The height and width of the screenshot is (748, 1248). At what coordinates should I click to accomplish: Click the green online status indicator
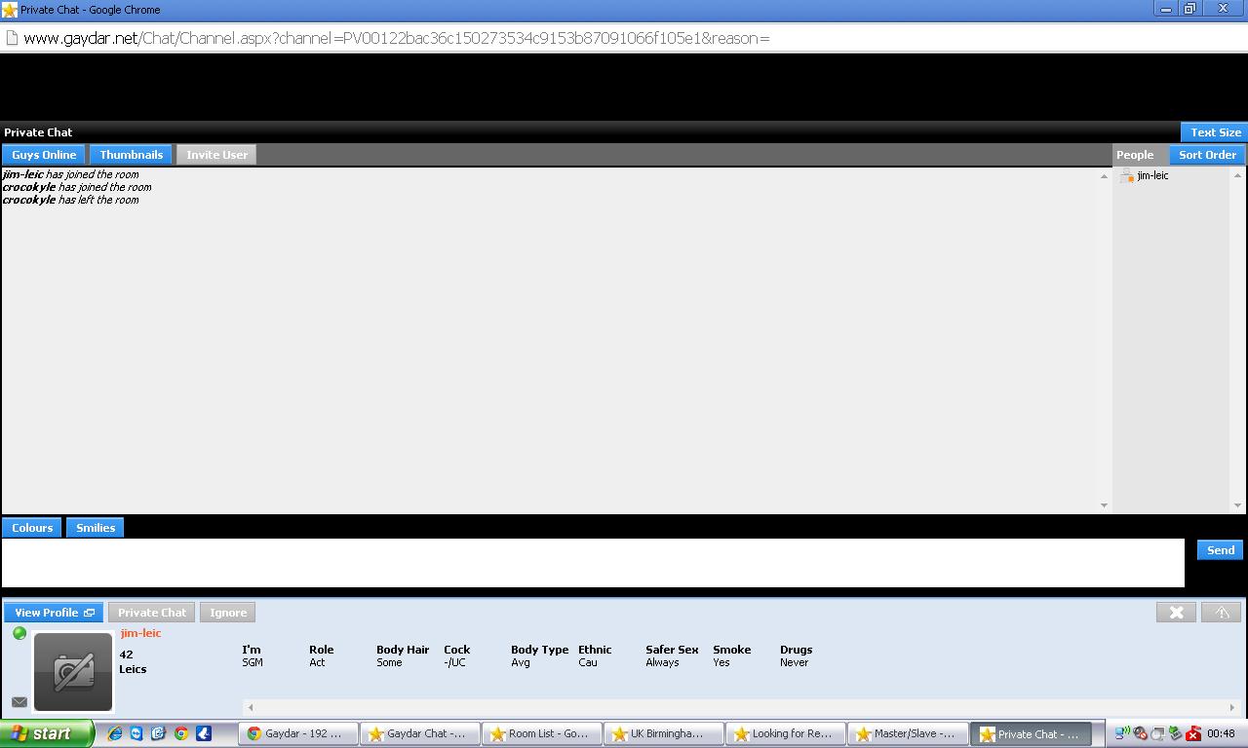click(x=19, y=633)
